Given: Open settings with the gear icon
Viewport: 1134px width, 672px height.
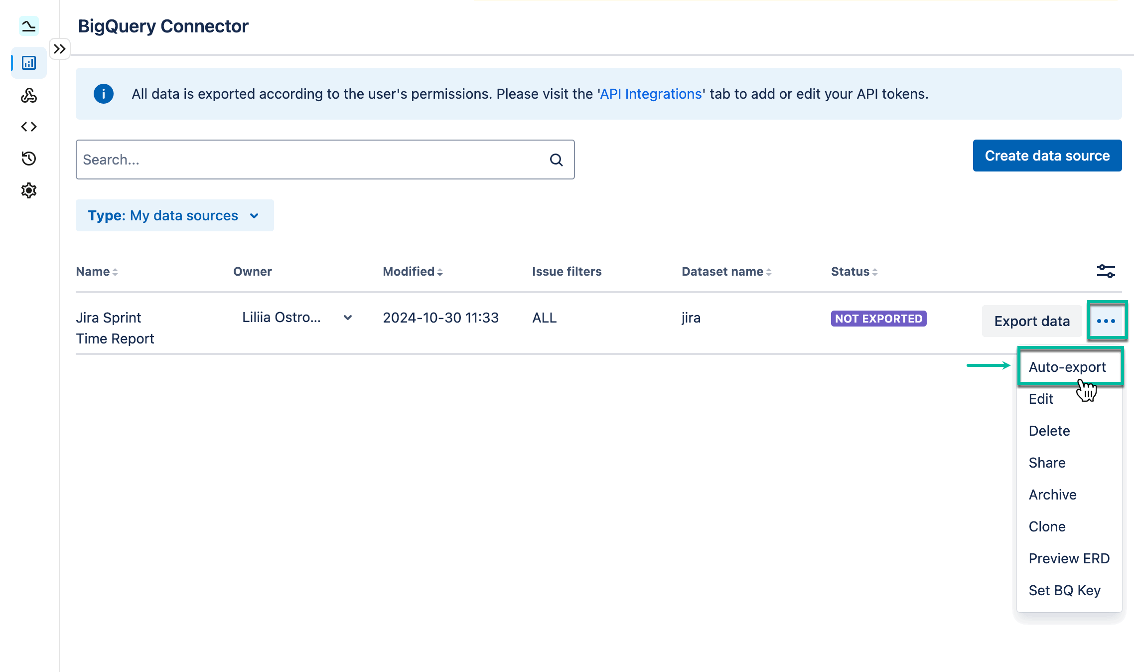Looking at the screenshot, I should click(x=28, y=190).
